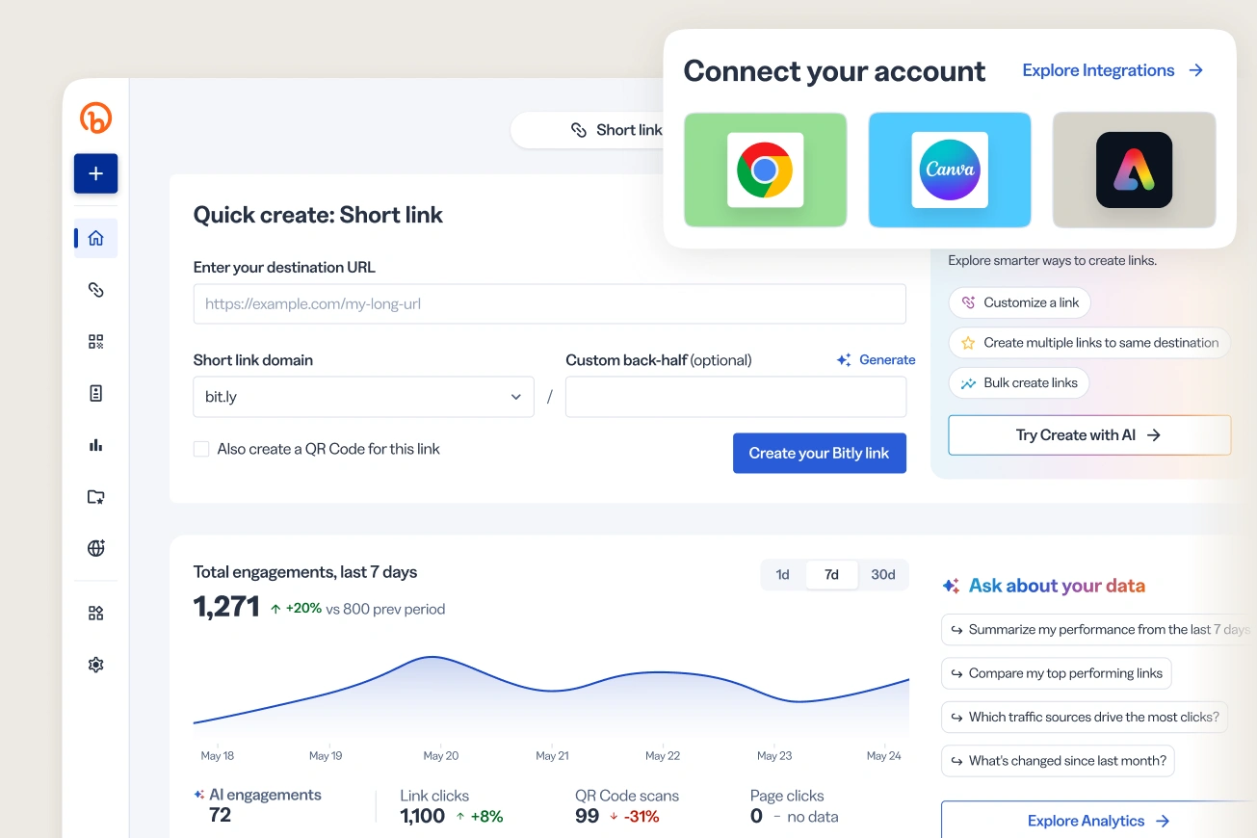Click the Explore Analytics button

click(1099, 821)
